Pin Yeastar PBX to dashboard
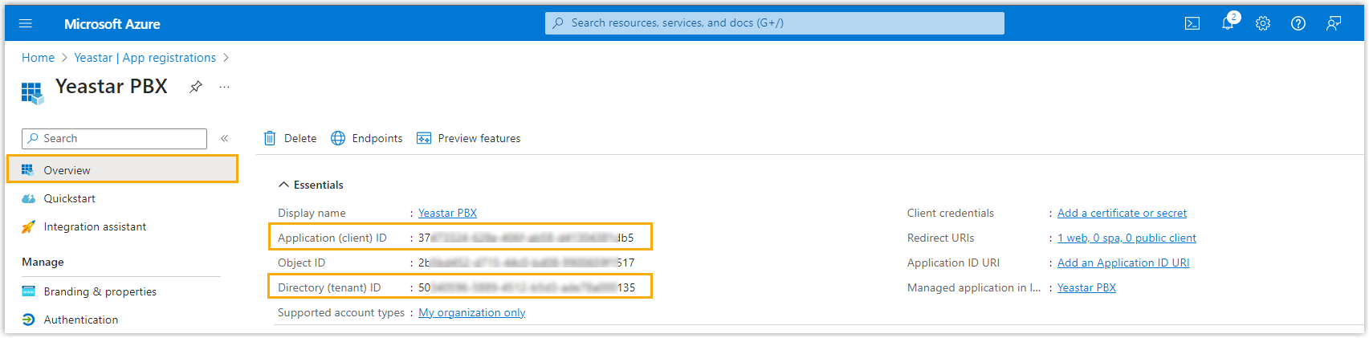This screenshot has width=1369, height=338. (196, 87)
